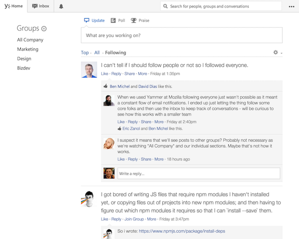
Task: Open More on the Friday 2:40pm comment
Action: point(159,122)
